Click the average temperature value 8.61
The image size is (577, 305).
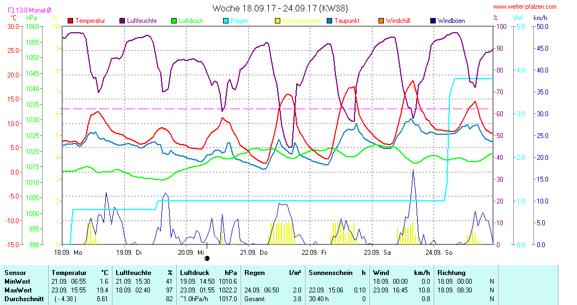pos(103,299)
